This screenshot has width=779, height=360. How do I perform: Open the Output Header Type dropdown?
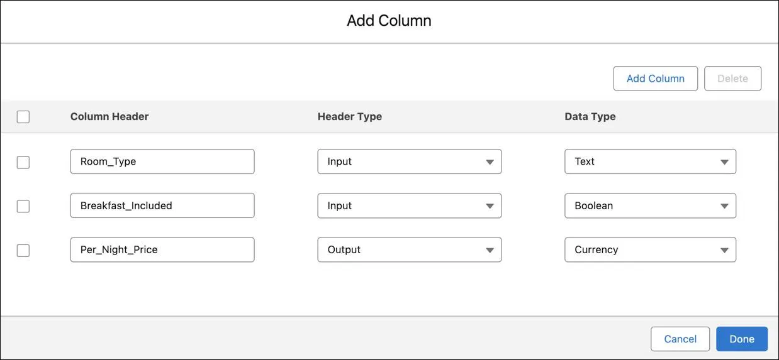tap(410, 249)
